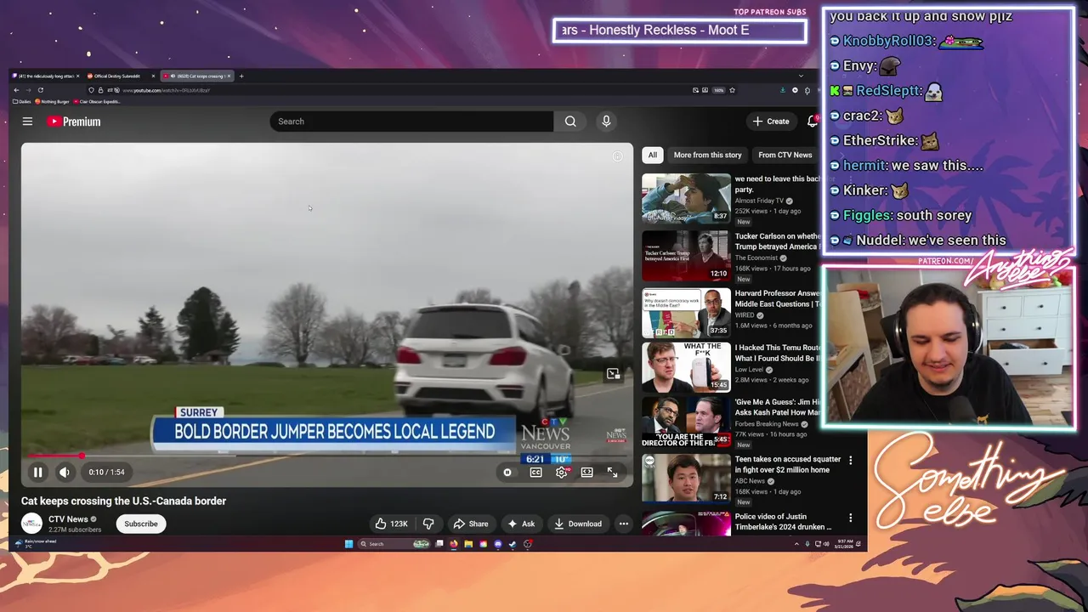1088x612 pixels.
Task: Open a new browser tab with plus
Action: click(241, 76)
